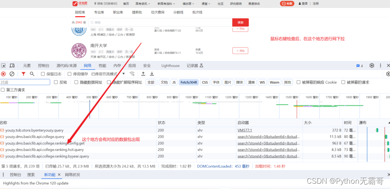390x189 pixels.
Task: Open network conditions wifi icon
Action: click(x=132, y=74)
